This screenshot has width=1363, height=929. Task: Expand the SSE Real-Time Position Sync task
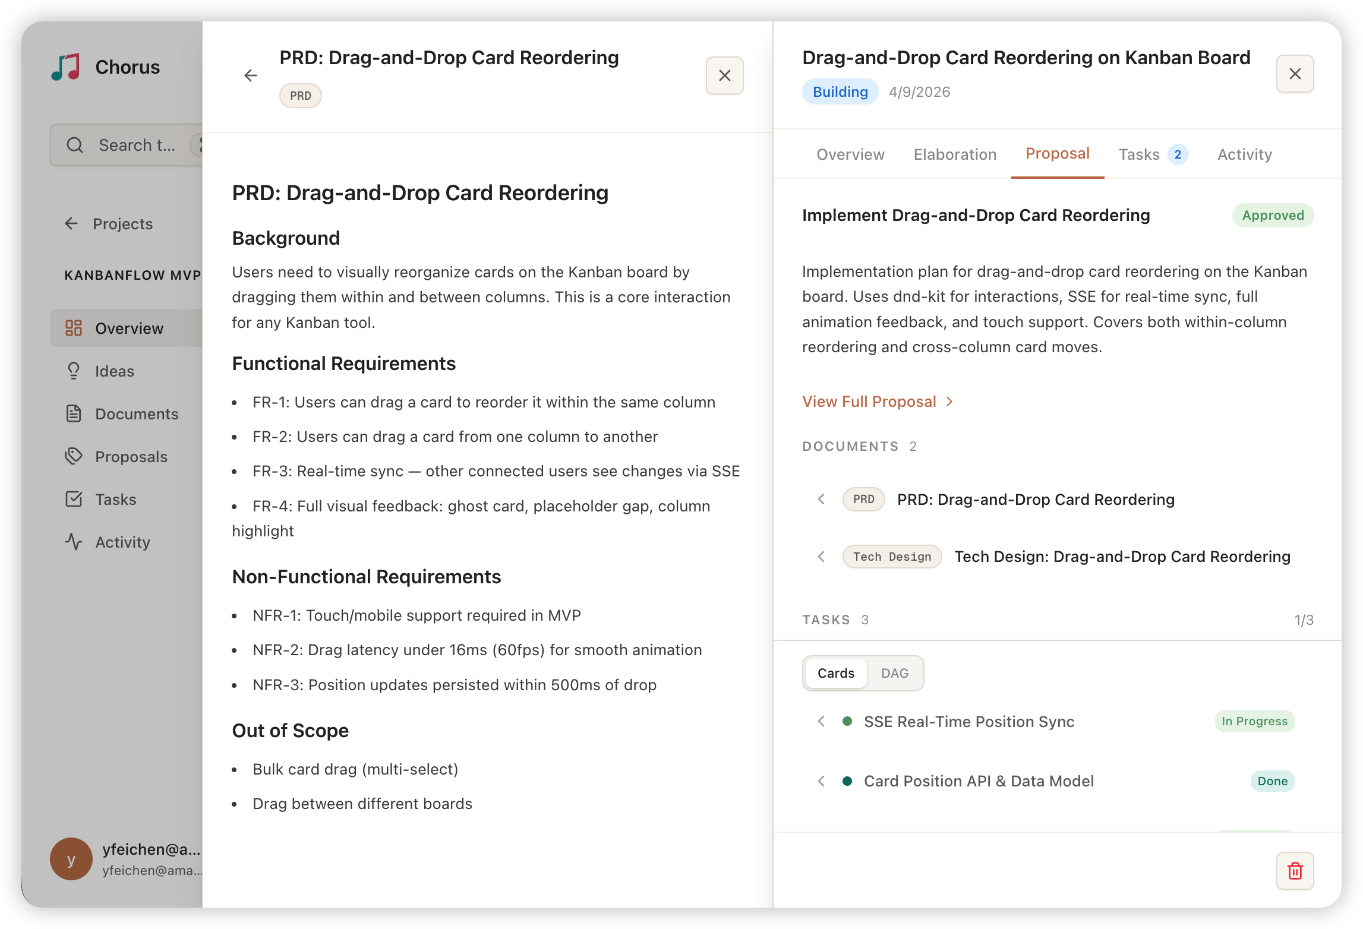click(822, 722)
